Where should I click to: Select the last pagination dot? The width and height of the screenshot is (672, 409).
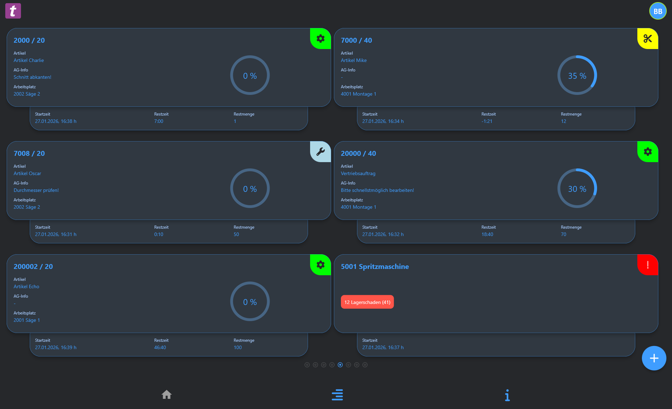coord(365,365)
